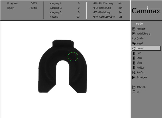Click the Rot adjustment slider icon
The height and width of the screenshot is (118, 162).
134,53
